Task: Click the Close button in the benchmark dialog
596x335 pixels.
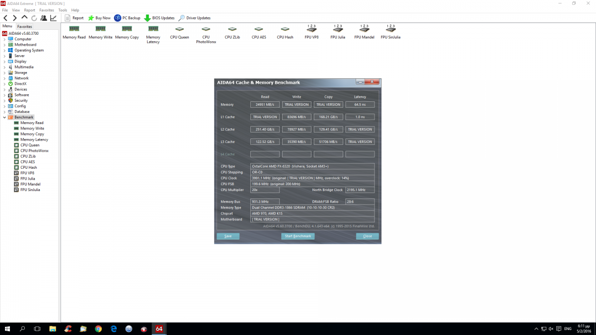Action: [x=368, y=236]
